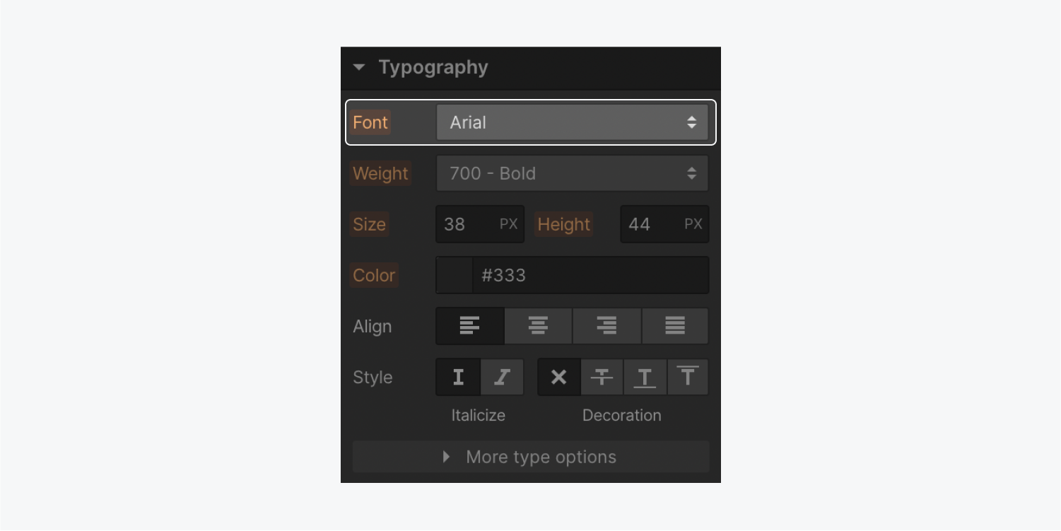Apply underline text decoration
The image size is (1061, 531).
(645, 377)
